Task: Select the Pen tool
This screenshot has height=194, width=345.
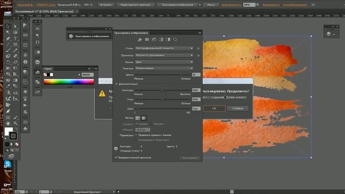Action: [x=8, y=39]
